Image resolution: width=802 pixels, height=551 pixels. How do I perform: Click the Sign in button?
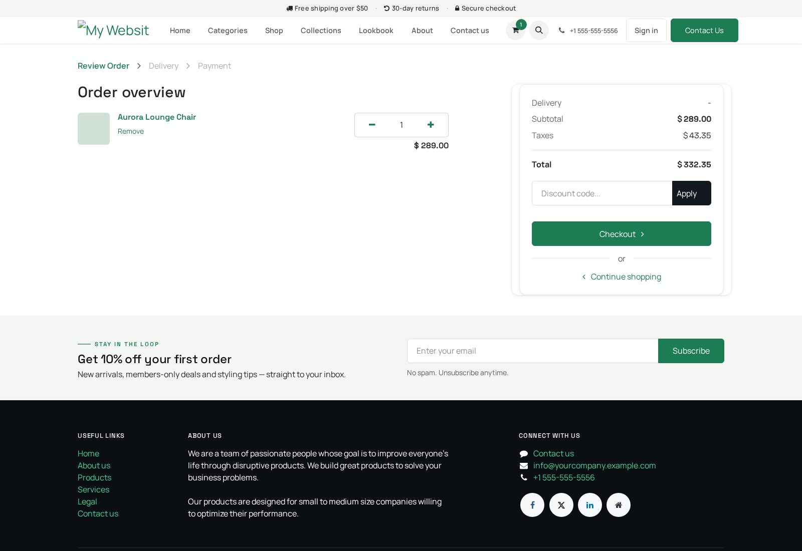point(646,31)
